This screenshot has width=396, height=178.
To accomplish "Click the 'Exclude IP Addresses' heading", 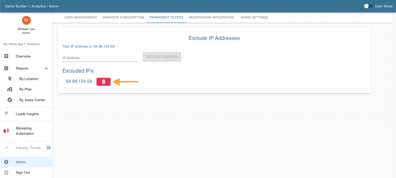I will [x=214, y=38].
